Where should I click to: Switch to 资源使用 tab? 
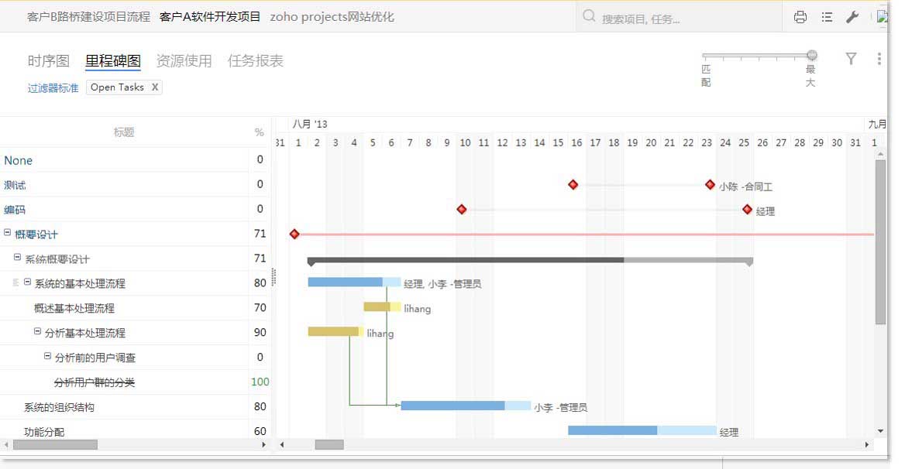coord(184,61)
